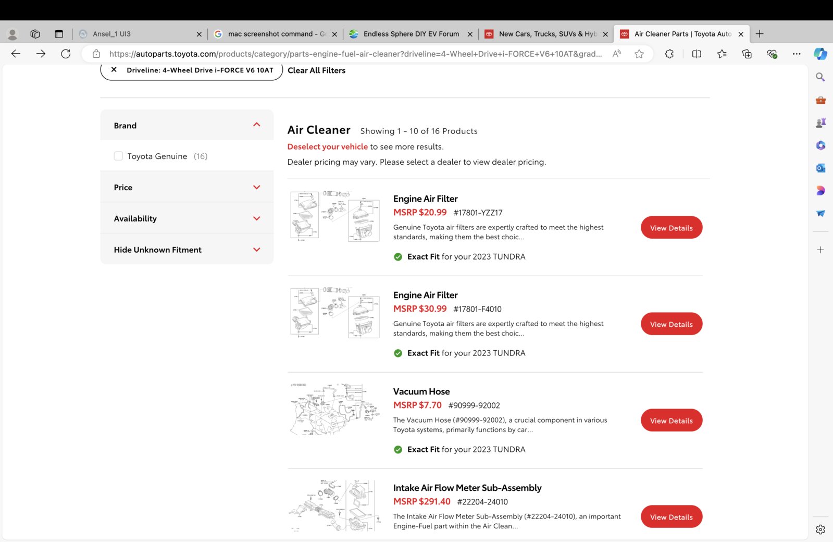The image size is (833, 542).
Task: Click the address bar URL field
Action: tap(355, 54)
